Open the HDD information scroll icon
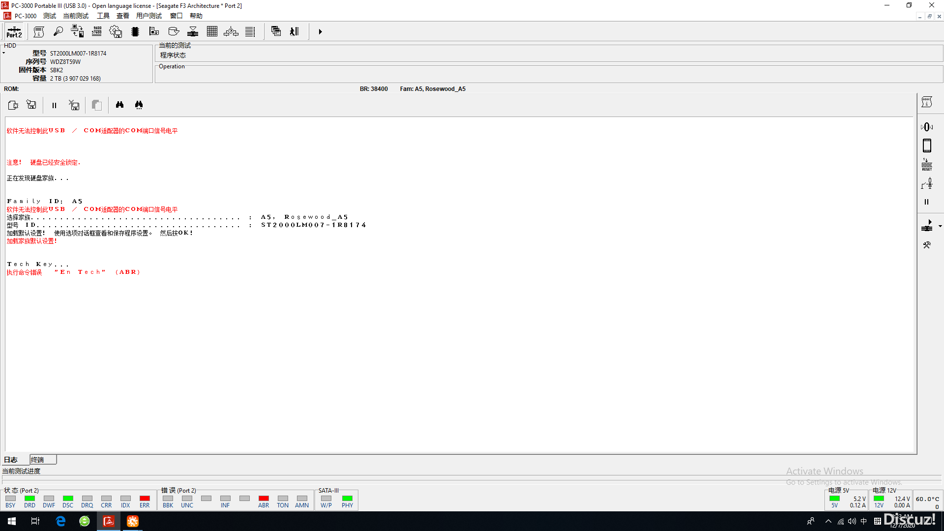Image resolution: width=944 pixels, height=531 pixels. point(39,32)
